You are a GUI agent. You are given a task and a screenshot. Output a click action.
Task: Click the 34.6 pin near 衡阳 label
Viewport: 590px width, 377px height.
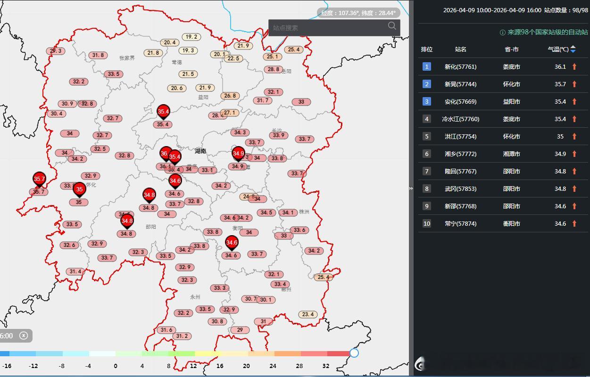[x=232, y=243]
